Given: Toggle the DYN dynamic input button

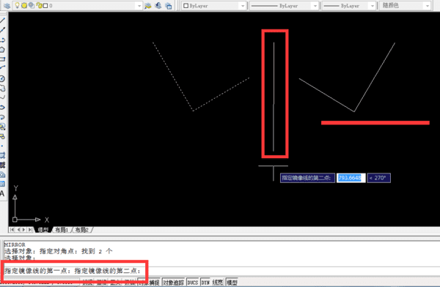Looking at the screenshot, I should pyautogui.click(x=205, y=282).
